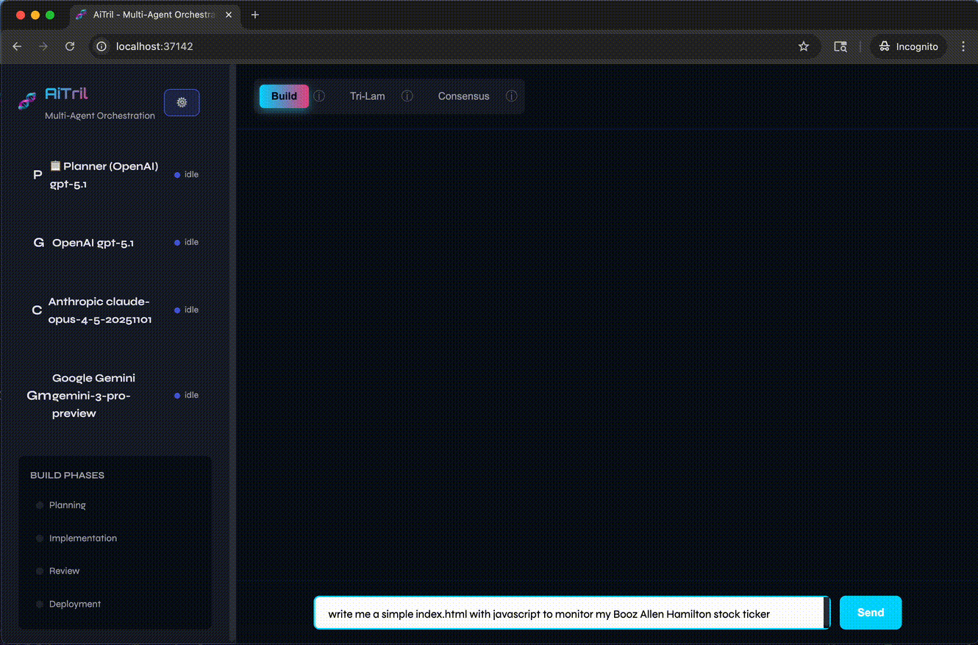Click the Planning build phase
The image size is (978, 645).
coord(67,505)
